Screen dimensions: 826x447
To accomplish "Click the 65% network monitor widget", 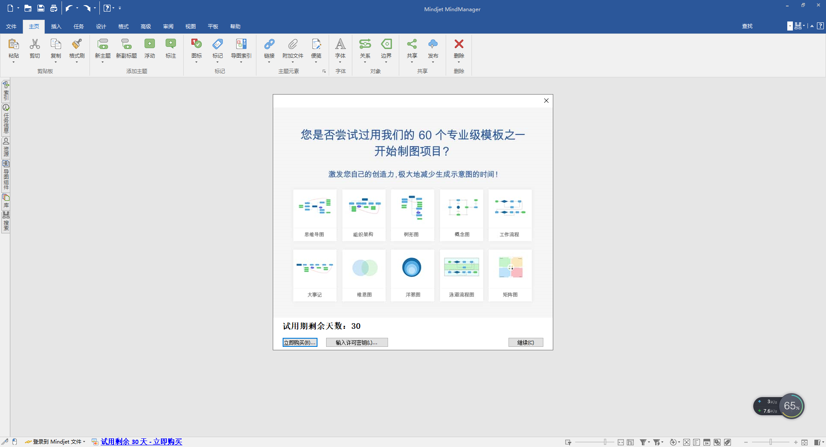I will click(x=792, y=406).
